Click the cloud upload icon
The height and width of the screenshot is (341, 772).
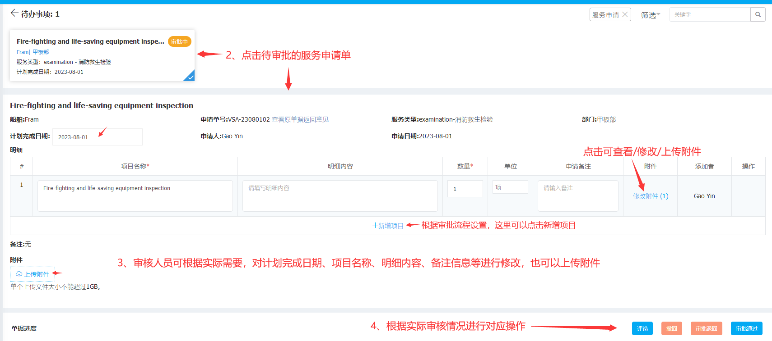coord(19,274)
